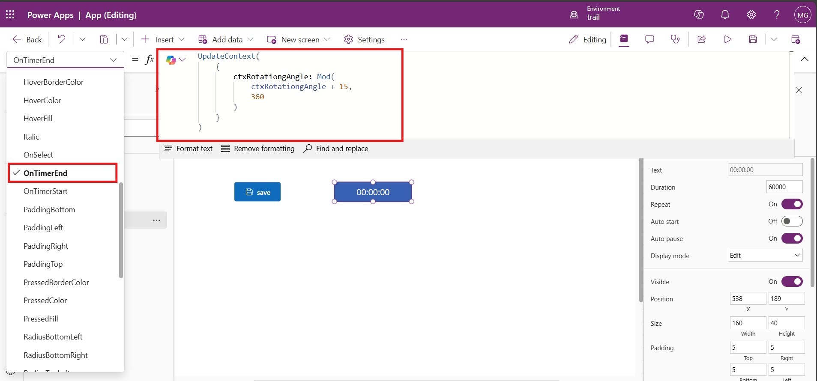The width and height of the screenshot is (817, 381).
Task: Click inside the Duration input field
Action: pyautogui.click(x=784, y=187)
